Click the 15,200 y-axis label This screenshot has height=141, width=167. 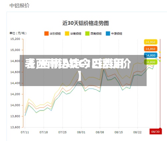15,39
